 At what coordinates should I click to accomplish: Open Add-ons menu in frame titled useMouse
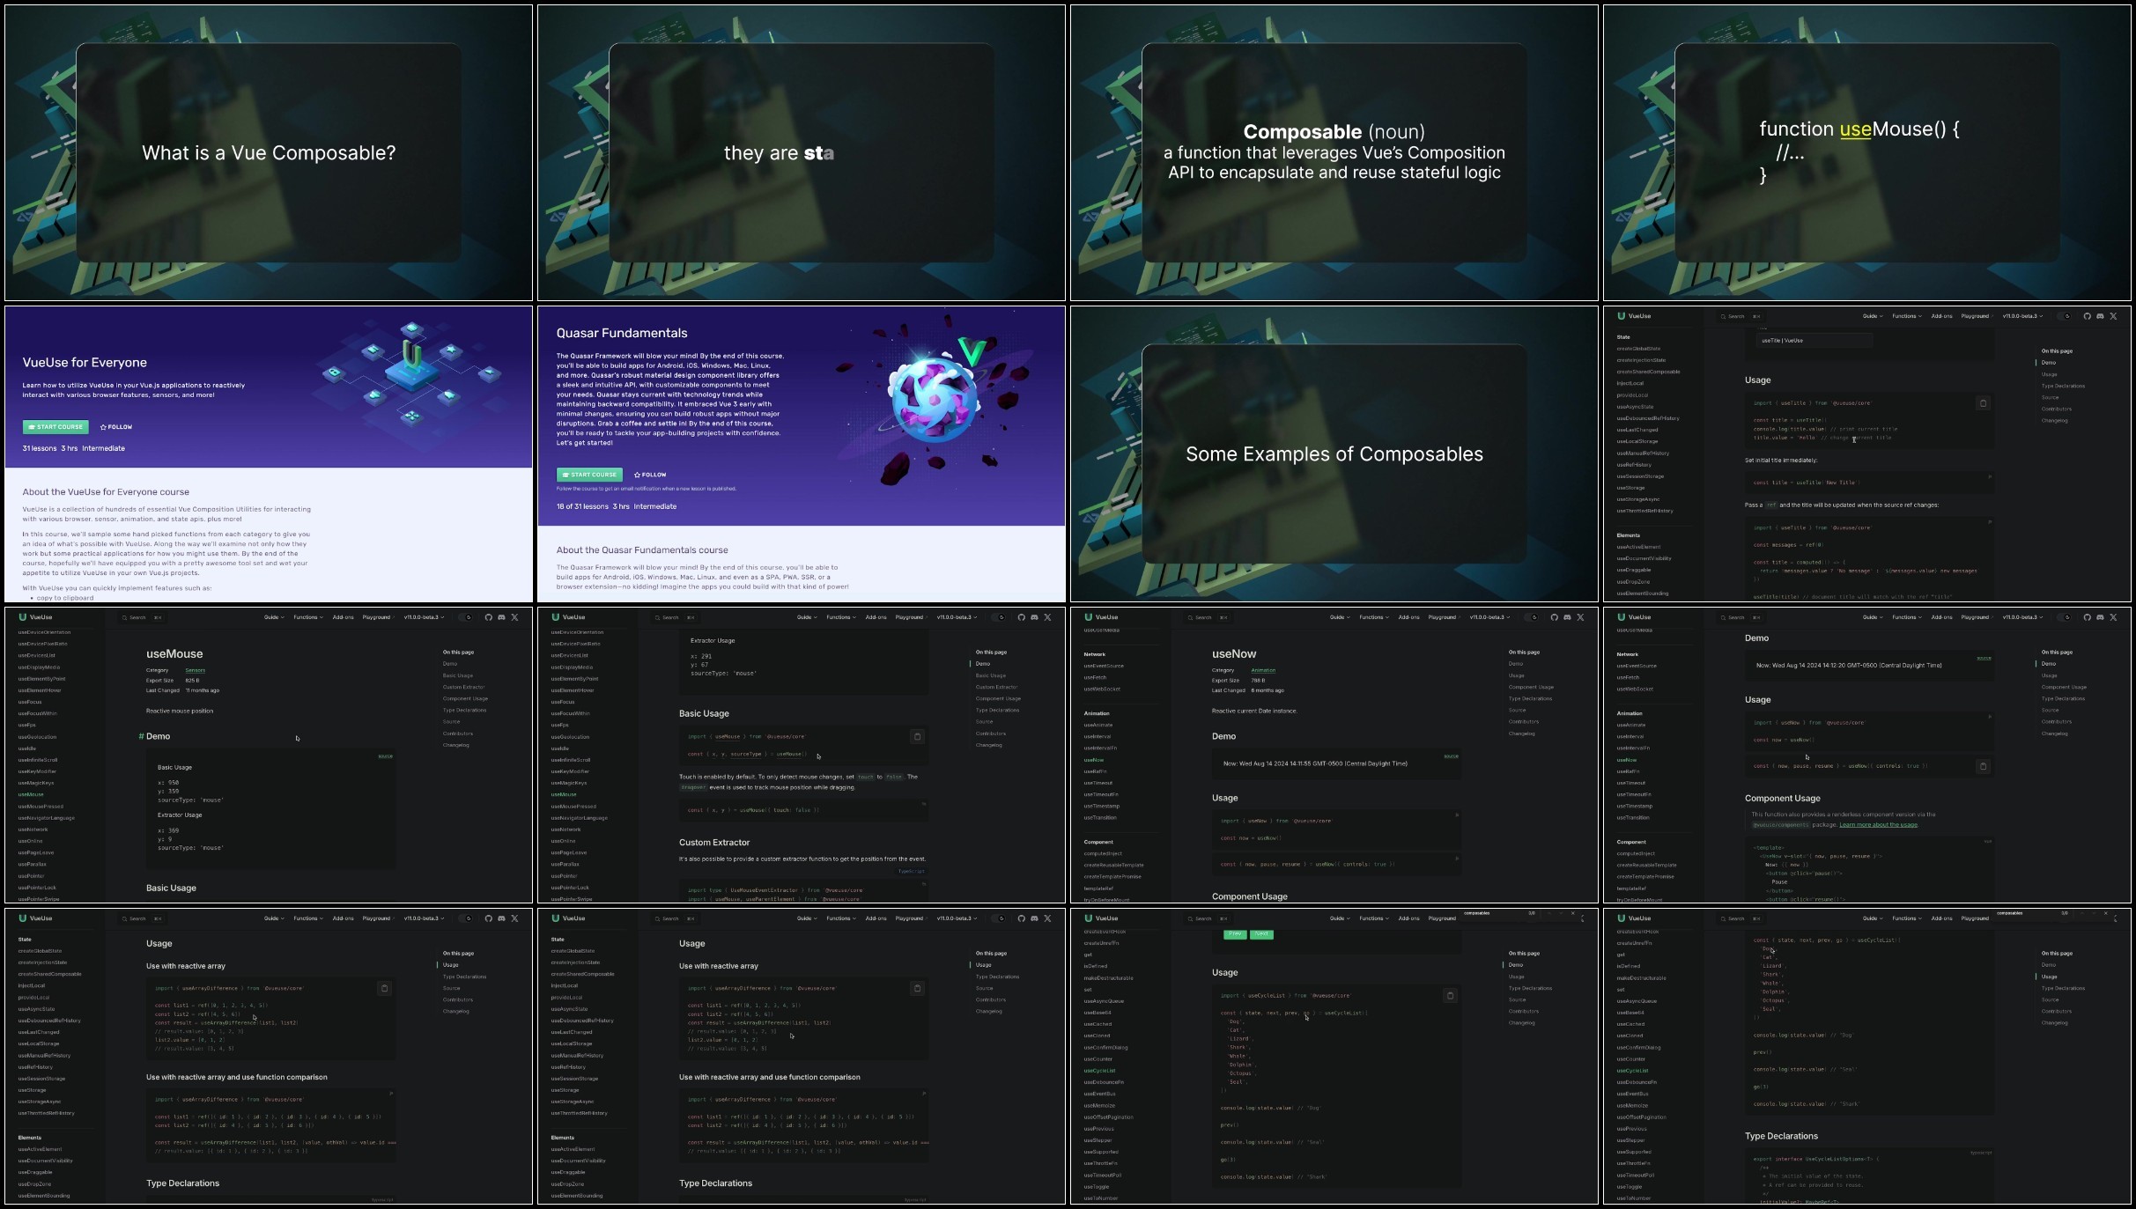pyautogui.click(x=343, y=617)
